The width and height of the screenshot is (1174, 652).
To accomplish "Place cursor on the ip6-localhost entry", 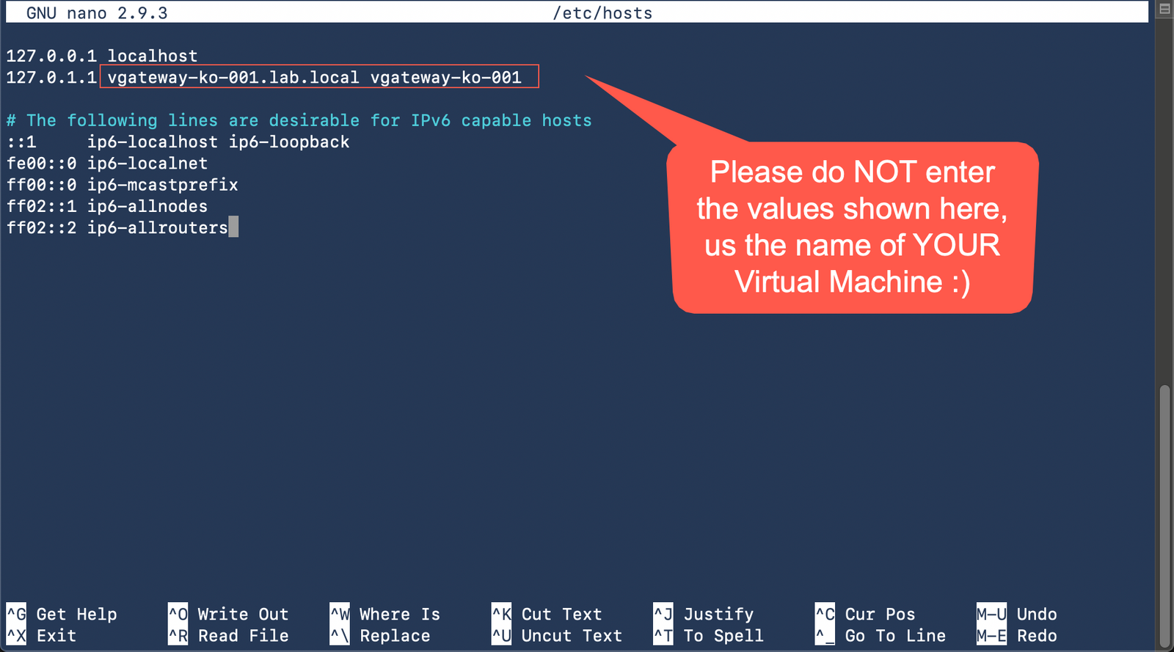I will coord(153,142).
